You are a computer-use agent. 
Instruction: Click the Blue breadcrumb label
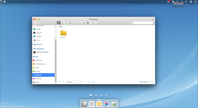[x=61, y=26]
